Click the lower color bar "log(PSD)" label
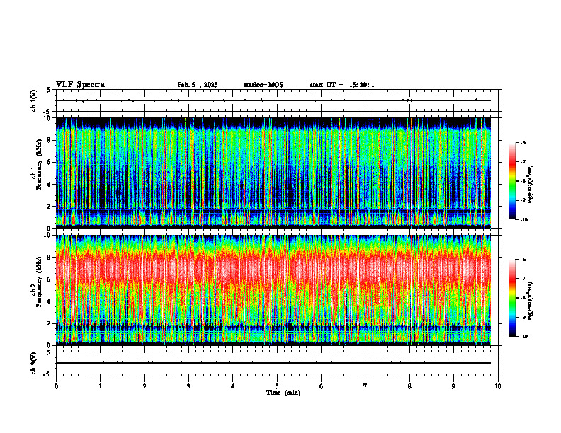Image resolution: width=561 pixels, height=433 pixels. (531, 300)
